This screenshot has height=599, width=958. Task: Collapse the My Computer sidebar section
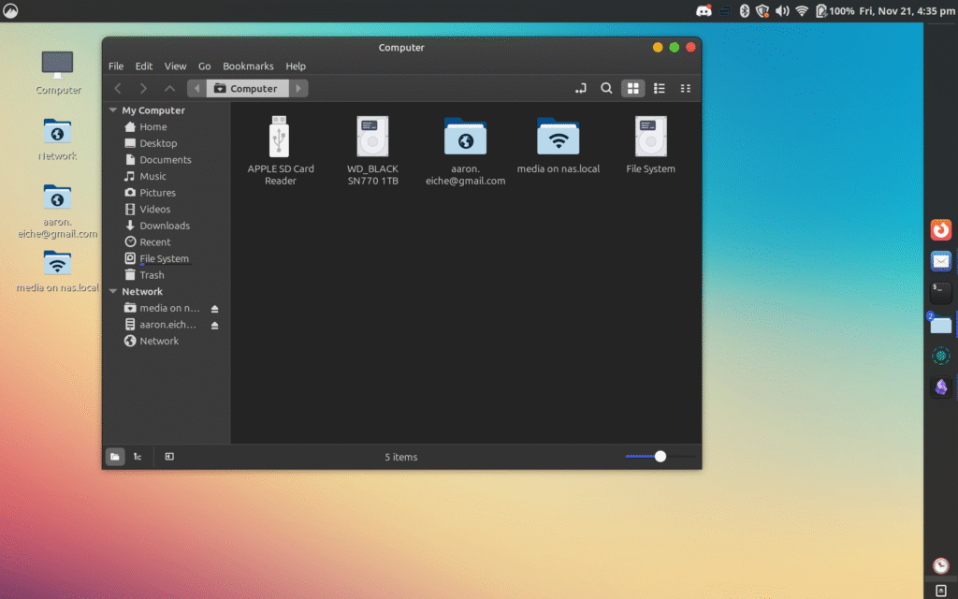(113, 110)
